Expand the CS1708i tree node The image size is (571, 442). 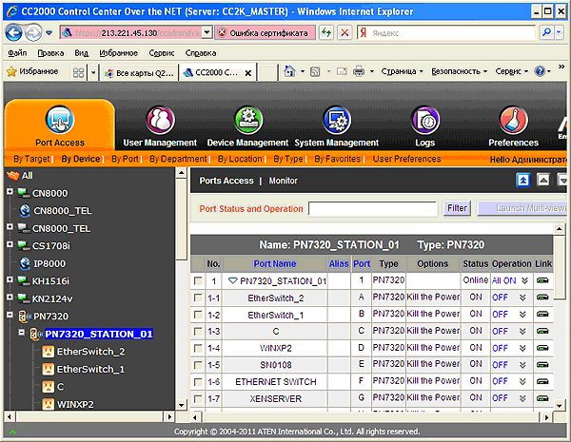(10, 245)
